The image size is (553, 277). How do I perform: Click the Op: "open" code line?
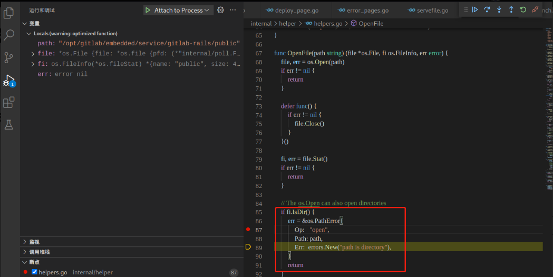[x=312, y=230]
